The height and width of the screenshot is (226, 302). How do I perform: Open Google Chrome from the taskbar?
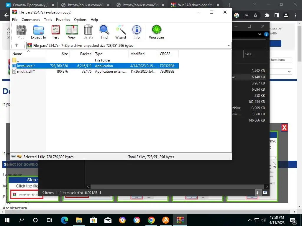151,220
